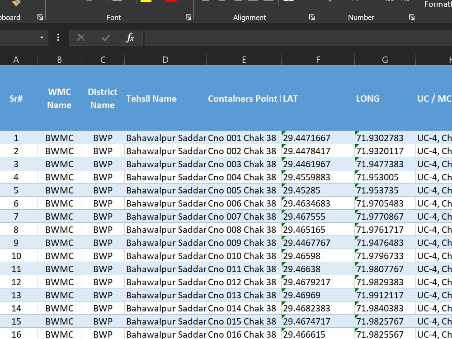The image size is (452, 339).
Task: Click the Format Painter brush icon
Action: (x=16, y=3)
